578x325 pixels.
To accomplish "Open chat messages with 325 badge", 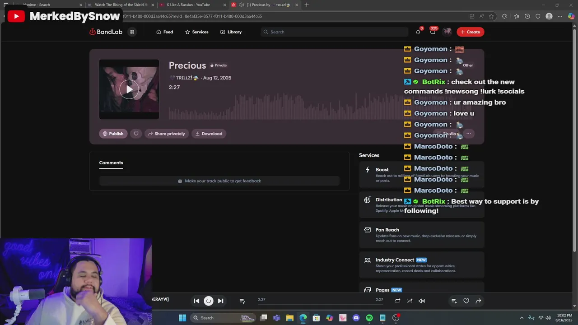I will 433,32.
